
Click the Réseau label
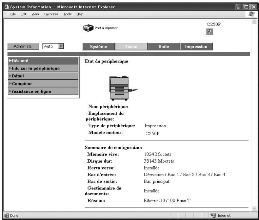coord(96,201)
